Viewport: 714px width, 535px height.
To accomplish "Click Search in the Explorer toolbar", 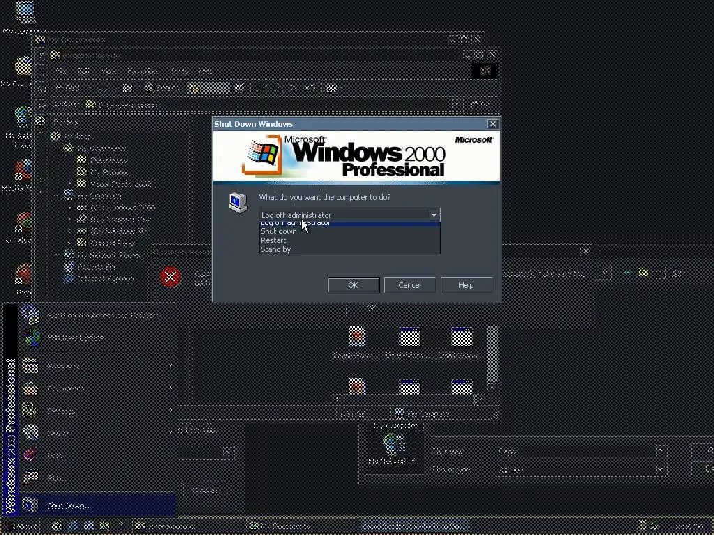I will point(162,88).
